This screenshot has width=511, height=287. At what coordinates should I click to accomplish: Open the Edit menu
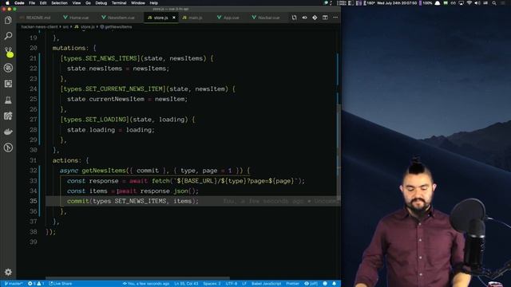pos(43,3)
